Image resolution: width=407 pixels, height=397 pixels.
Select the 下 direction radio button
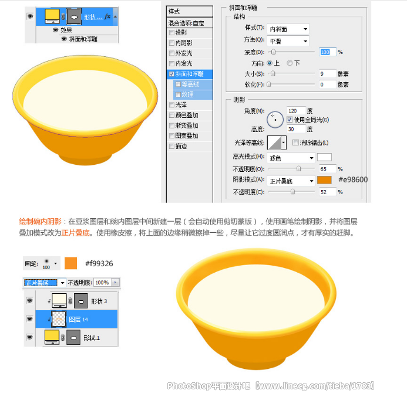point(290,63)
